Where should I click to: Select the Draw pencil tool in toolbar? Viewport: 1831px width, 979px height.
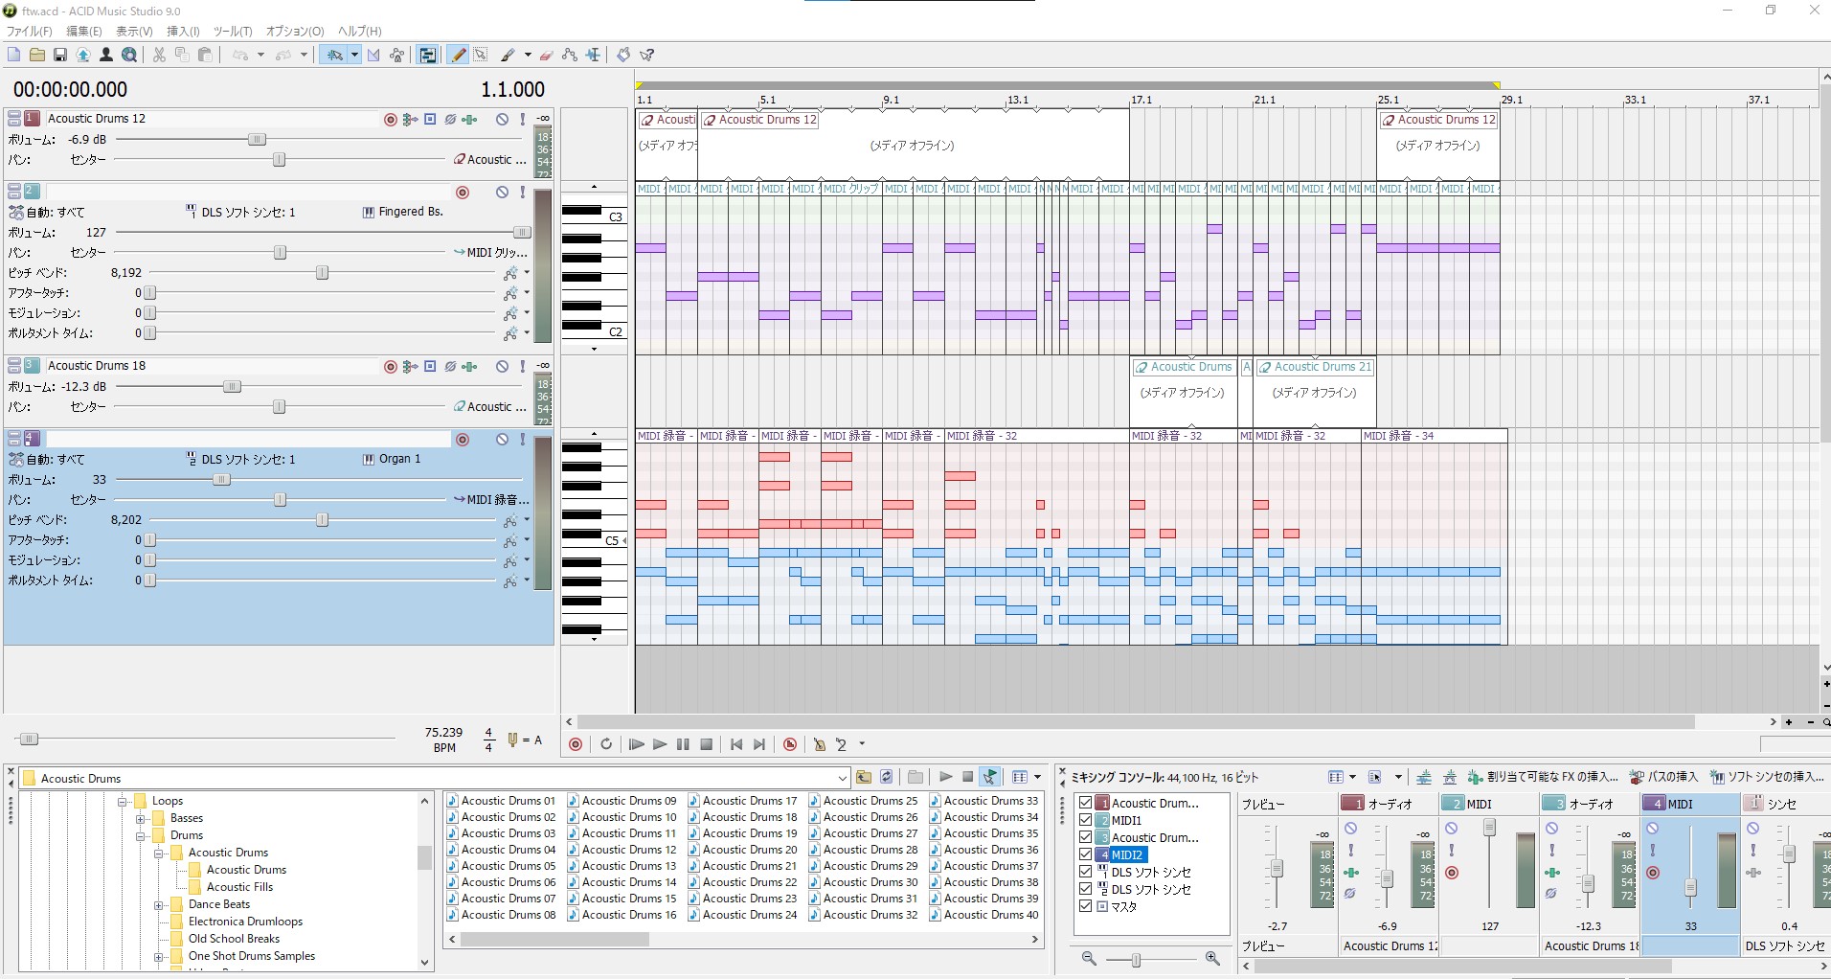(x=459, y=56)
